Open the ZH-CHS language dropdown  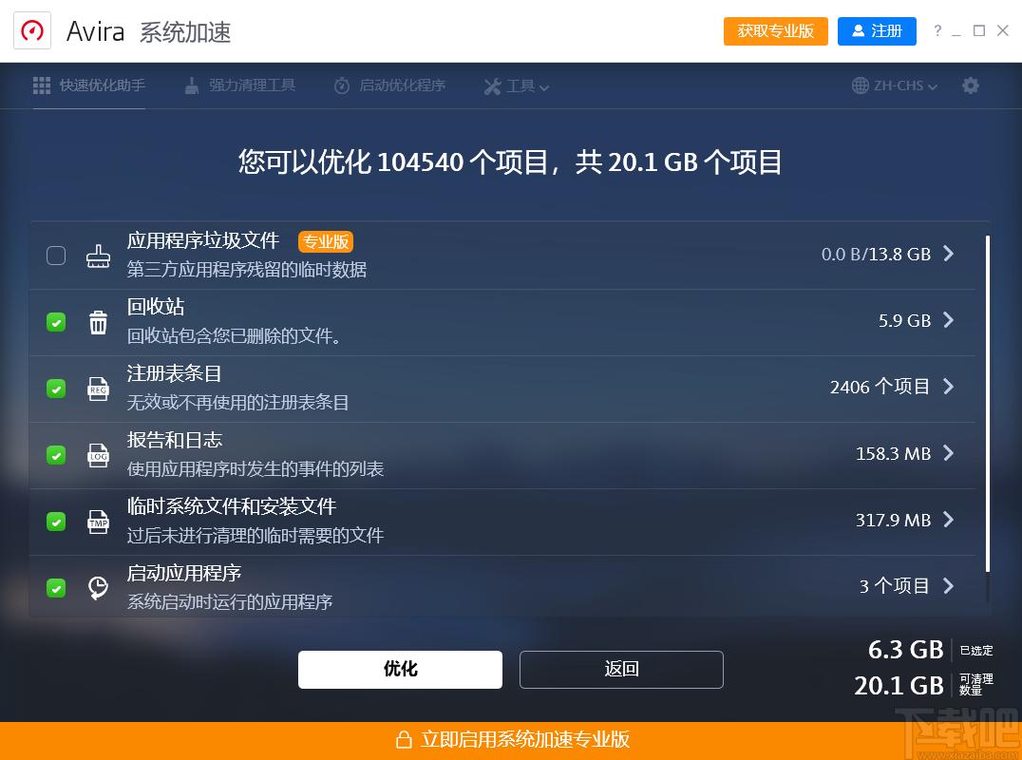pyautogui.click(x=895, y=85)
